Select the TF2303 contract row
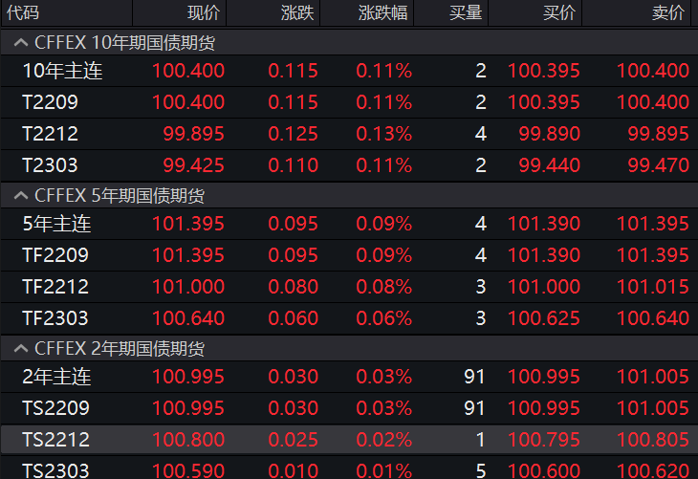This screenshot has width=698, height=479. (55, 318)
